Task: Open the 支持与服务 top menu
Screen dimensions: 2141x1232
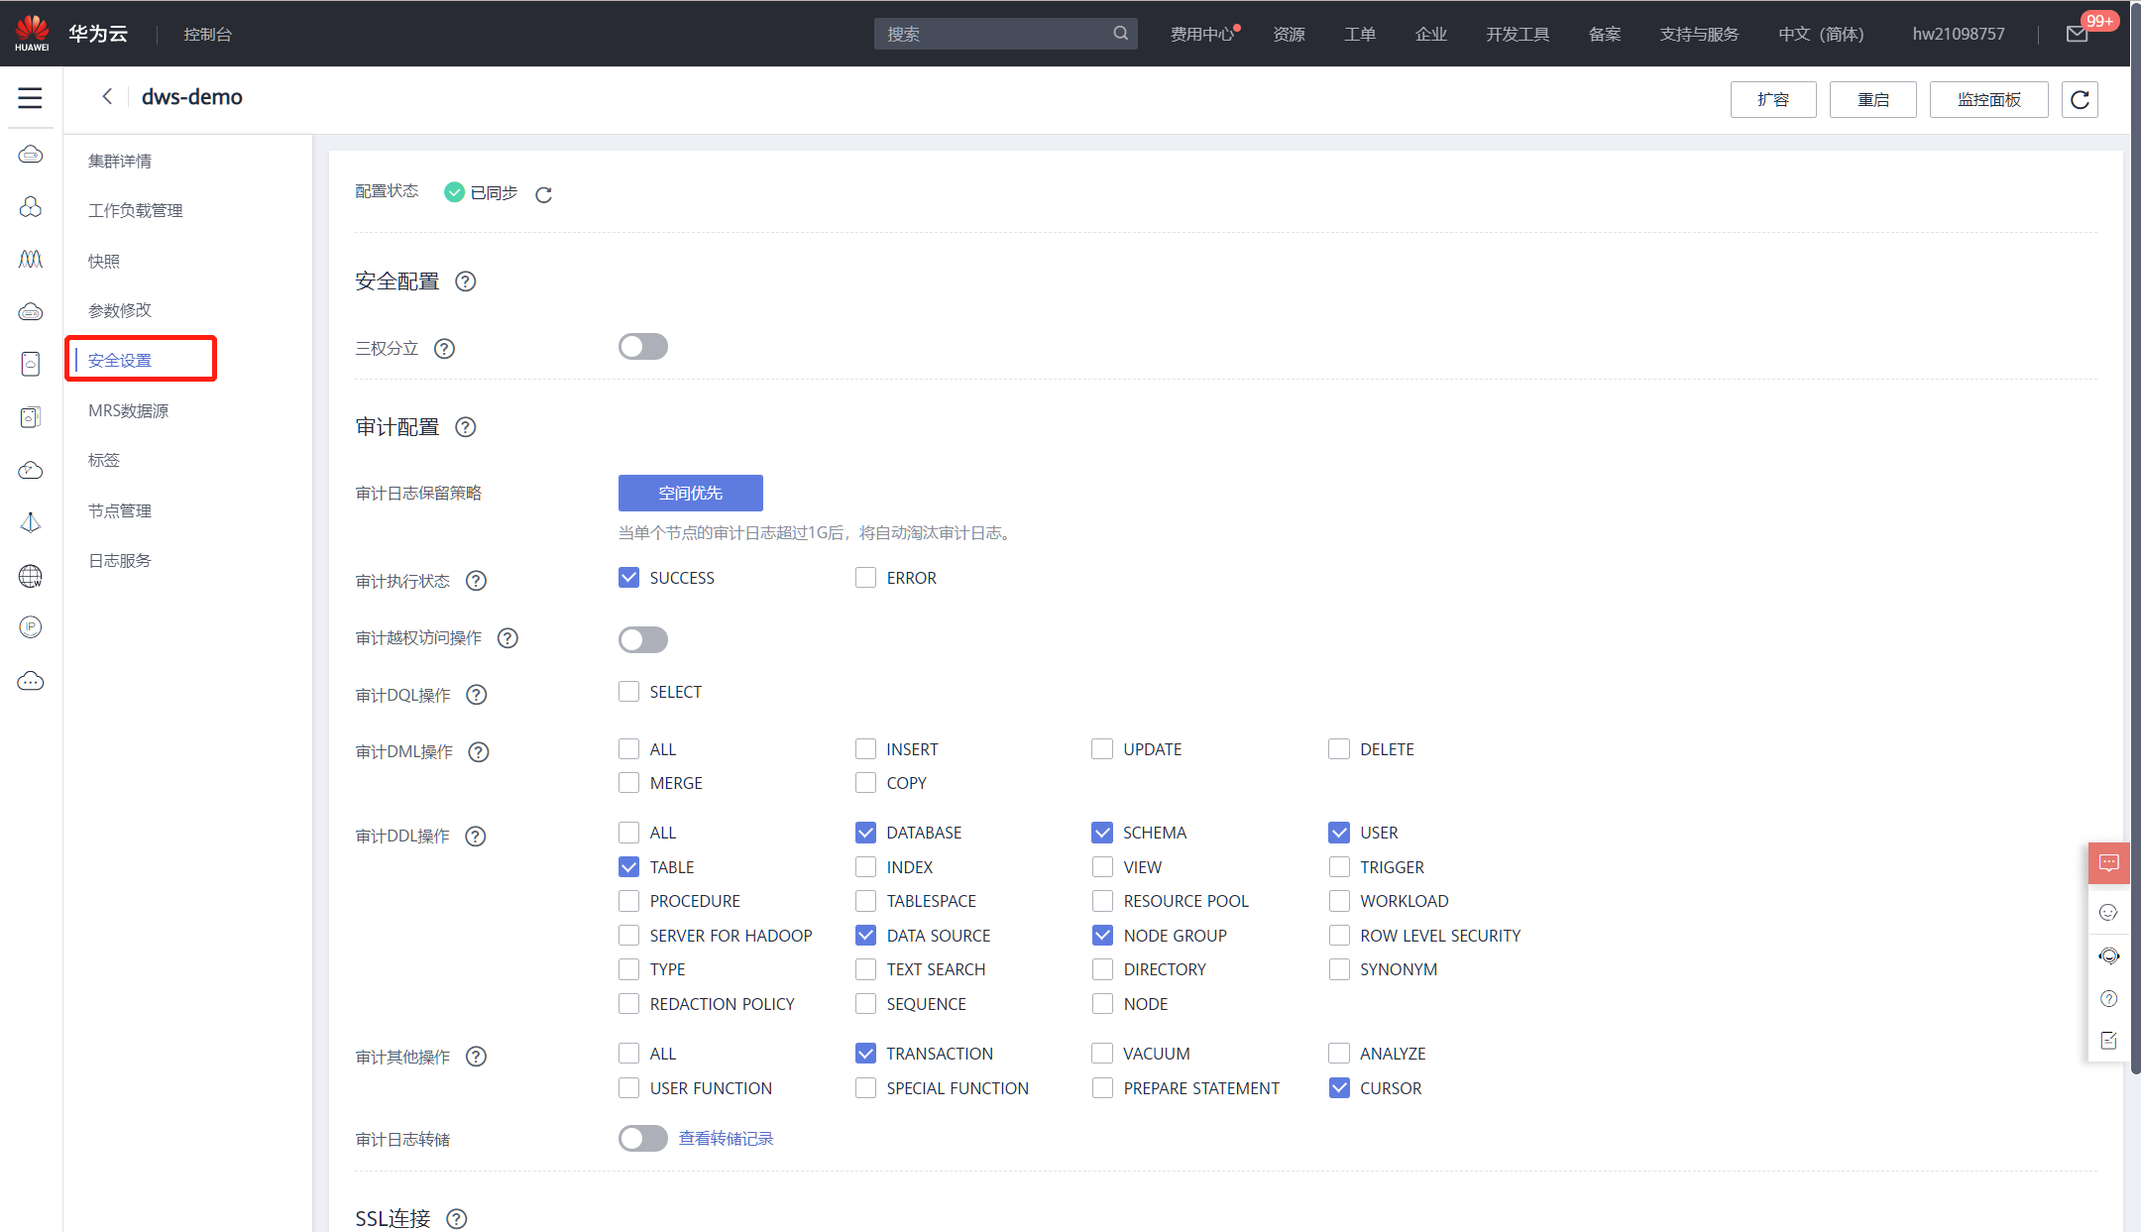Action: click(1699, 34)
